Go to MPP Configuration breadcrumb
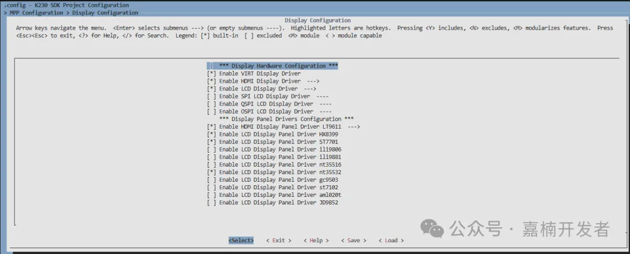Screen dimensions: 630x254 pos(36,13)
